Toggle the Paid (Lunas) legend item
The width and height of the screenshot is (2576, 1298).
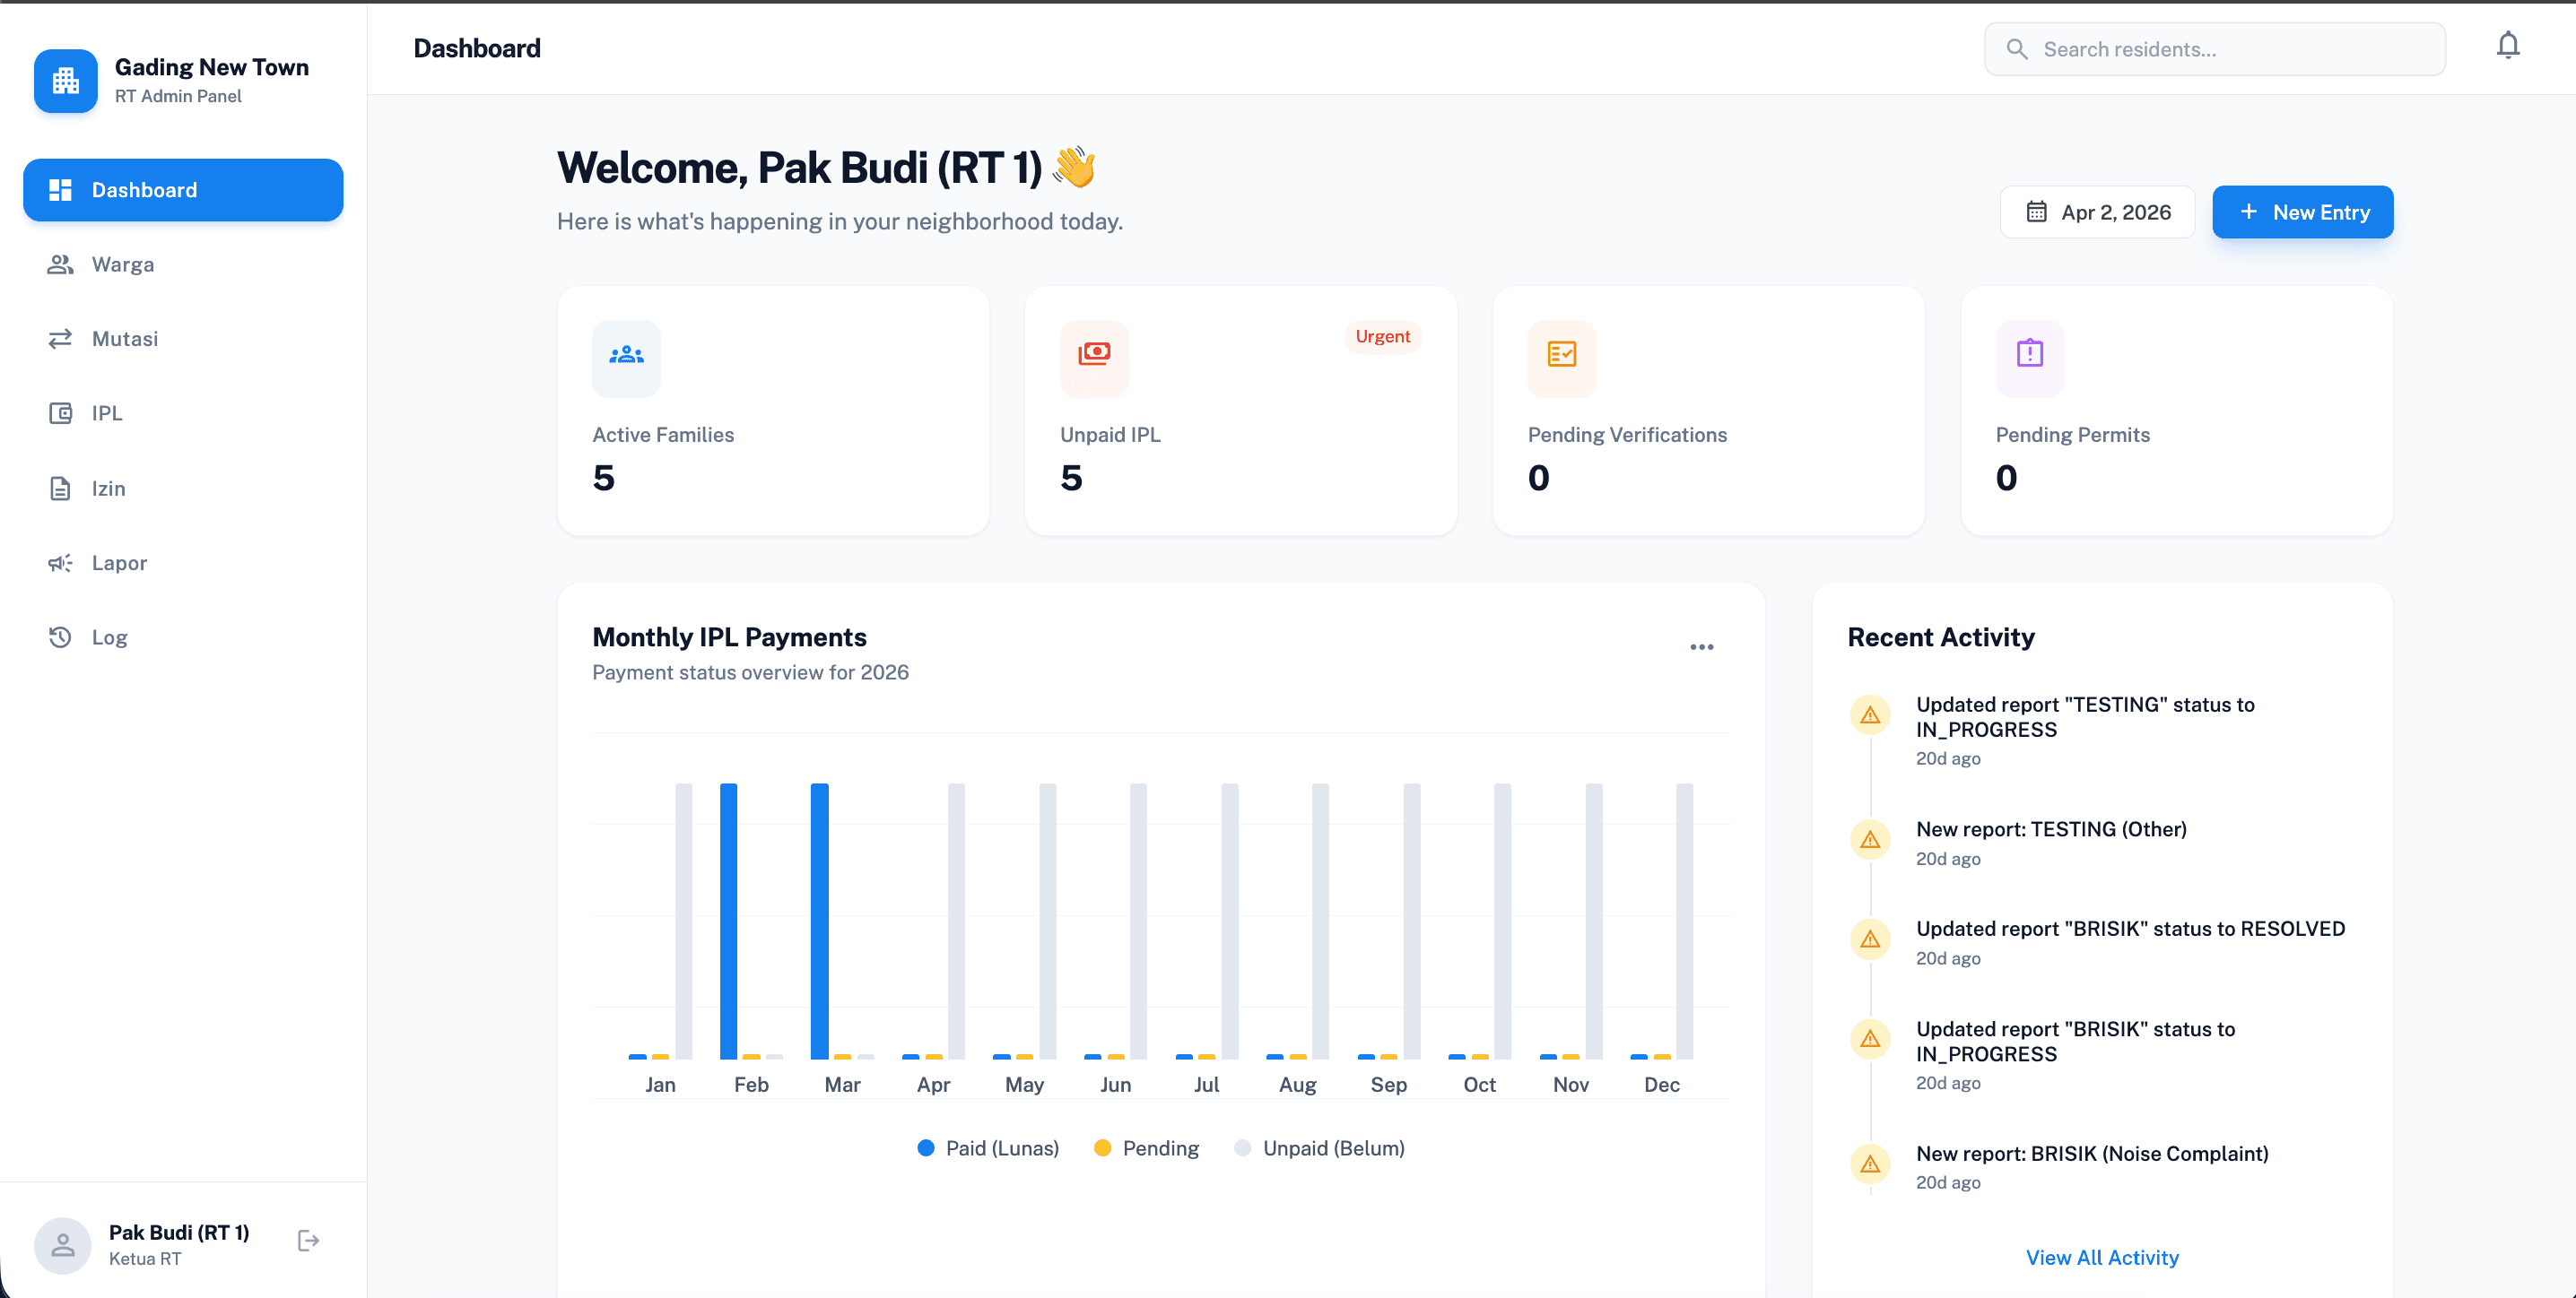click(988, 1147)
